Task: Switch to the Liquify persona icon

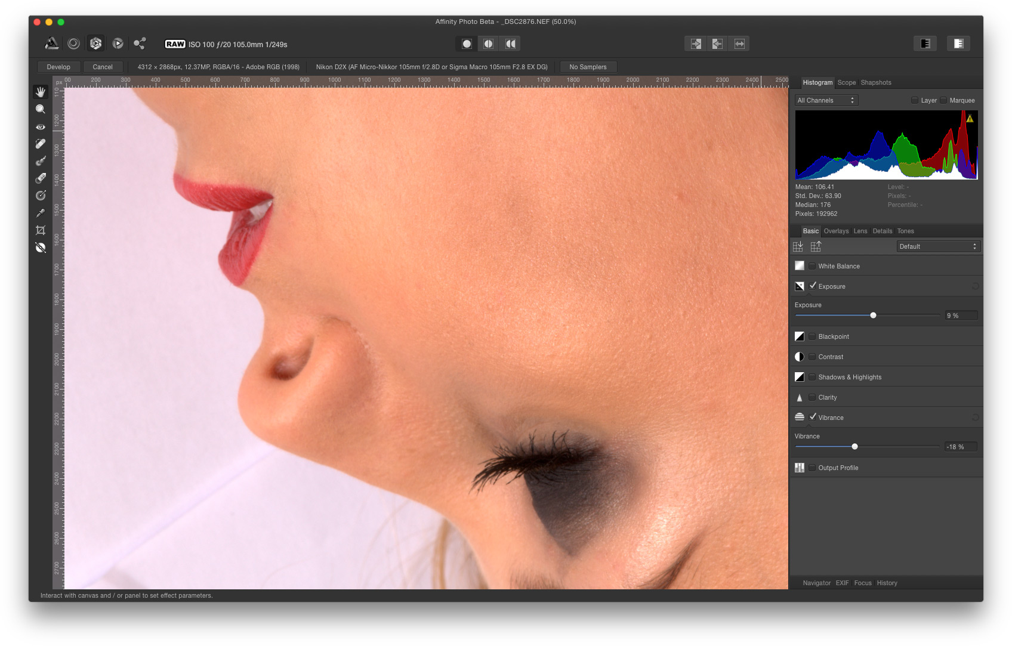Action: pos(73,44)
